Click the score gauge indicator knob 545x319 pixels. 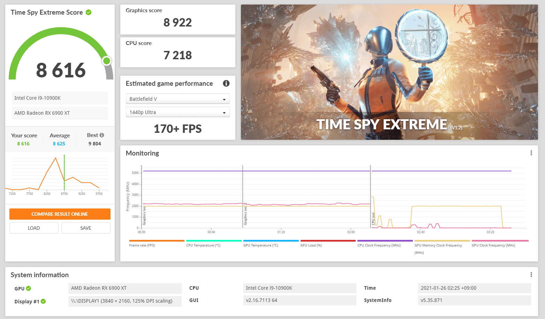coord(107,61)
